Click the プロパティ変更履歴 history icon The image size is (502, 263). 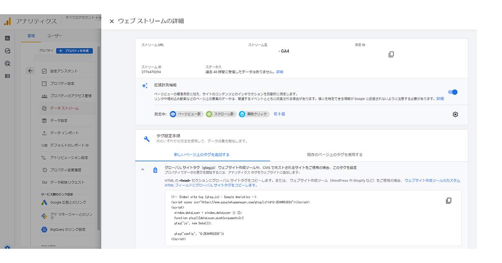click(x=44, y=170)
